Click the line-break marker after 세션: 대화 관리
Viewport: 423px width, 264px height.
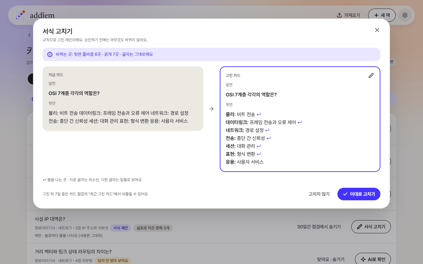click(259, 146)
